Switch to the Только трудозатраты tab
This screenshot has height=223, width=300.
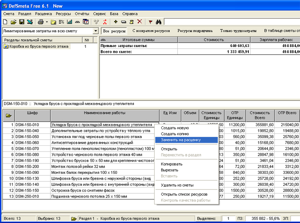click(238, 31)
